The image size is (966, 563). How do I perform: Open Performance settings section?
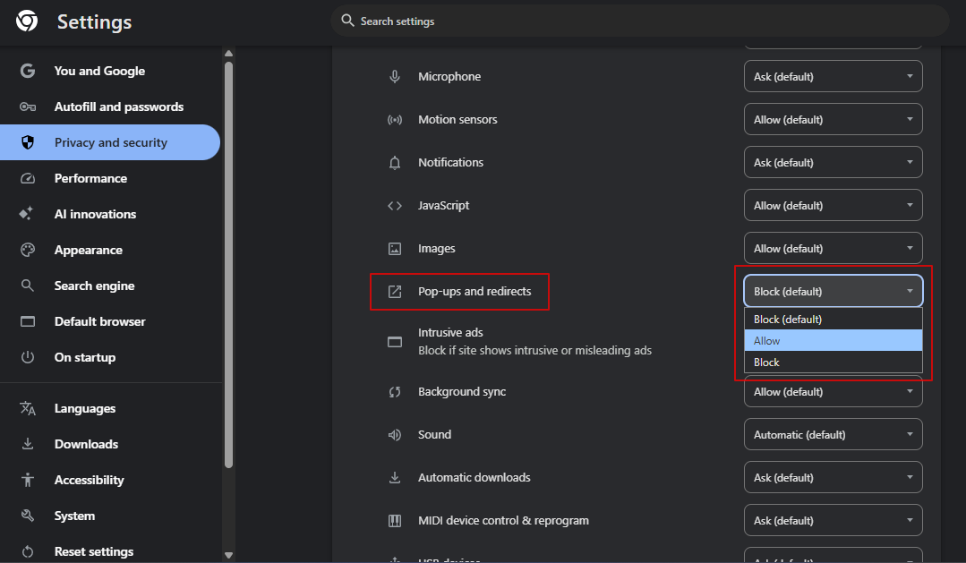pyautogui.click(x=109, y=178)
